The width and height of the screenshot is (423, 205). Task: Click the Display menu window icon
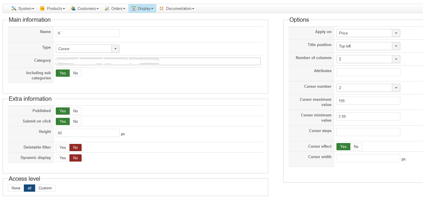pos(134,8)
